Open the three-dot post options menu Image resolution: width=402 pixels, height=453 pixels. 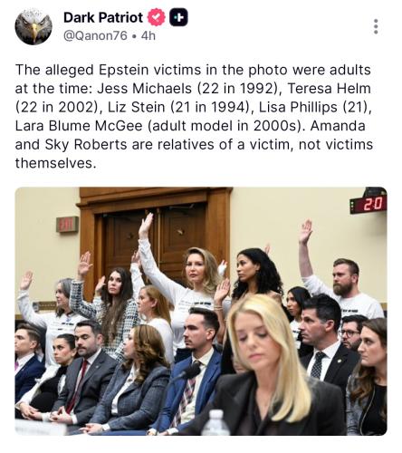[376, 26]
